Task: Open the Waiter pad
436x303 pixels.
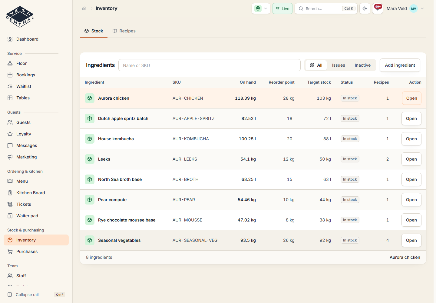Action: (x=36, y=216)
